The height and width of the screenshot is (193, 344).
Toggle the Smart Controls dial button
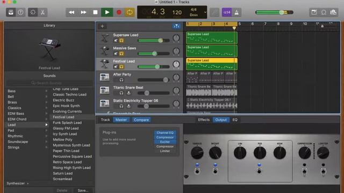(x=33, y=12)
